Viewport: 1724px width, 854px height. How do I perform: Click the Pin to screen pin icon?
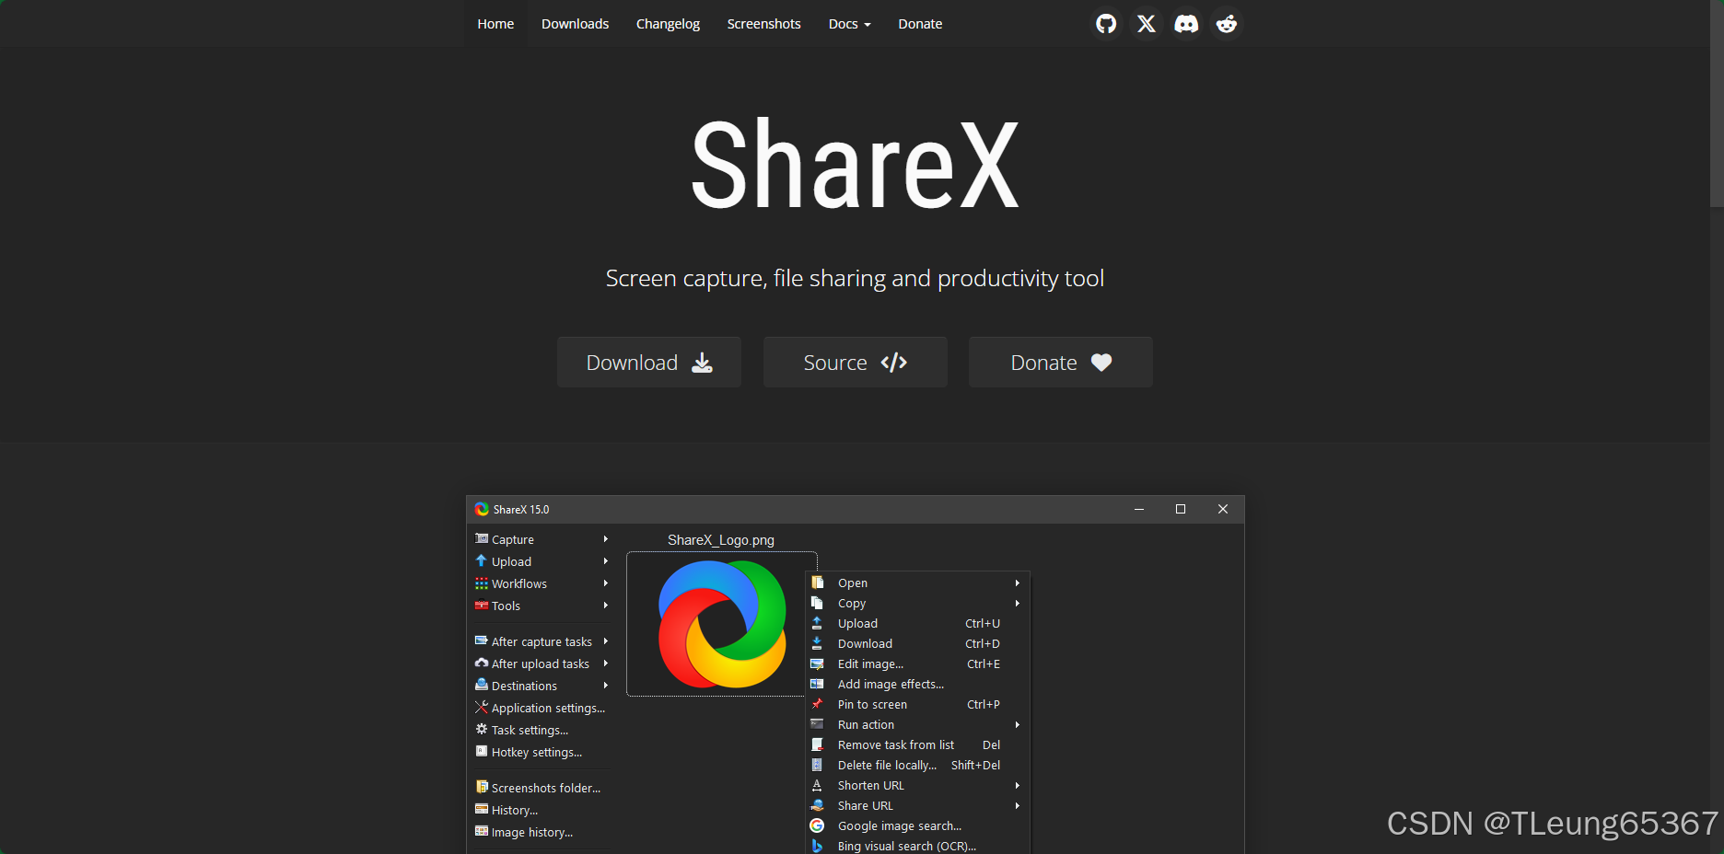[x=817, y=704]
